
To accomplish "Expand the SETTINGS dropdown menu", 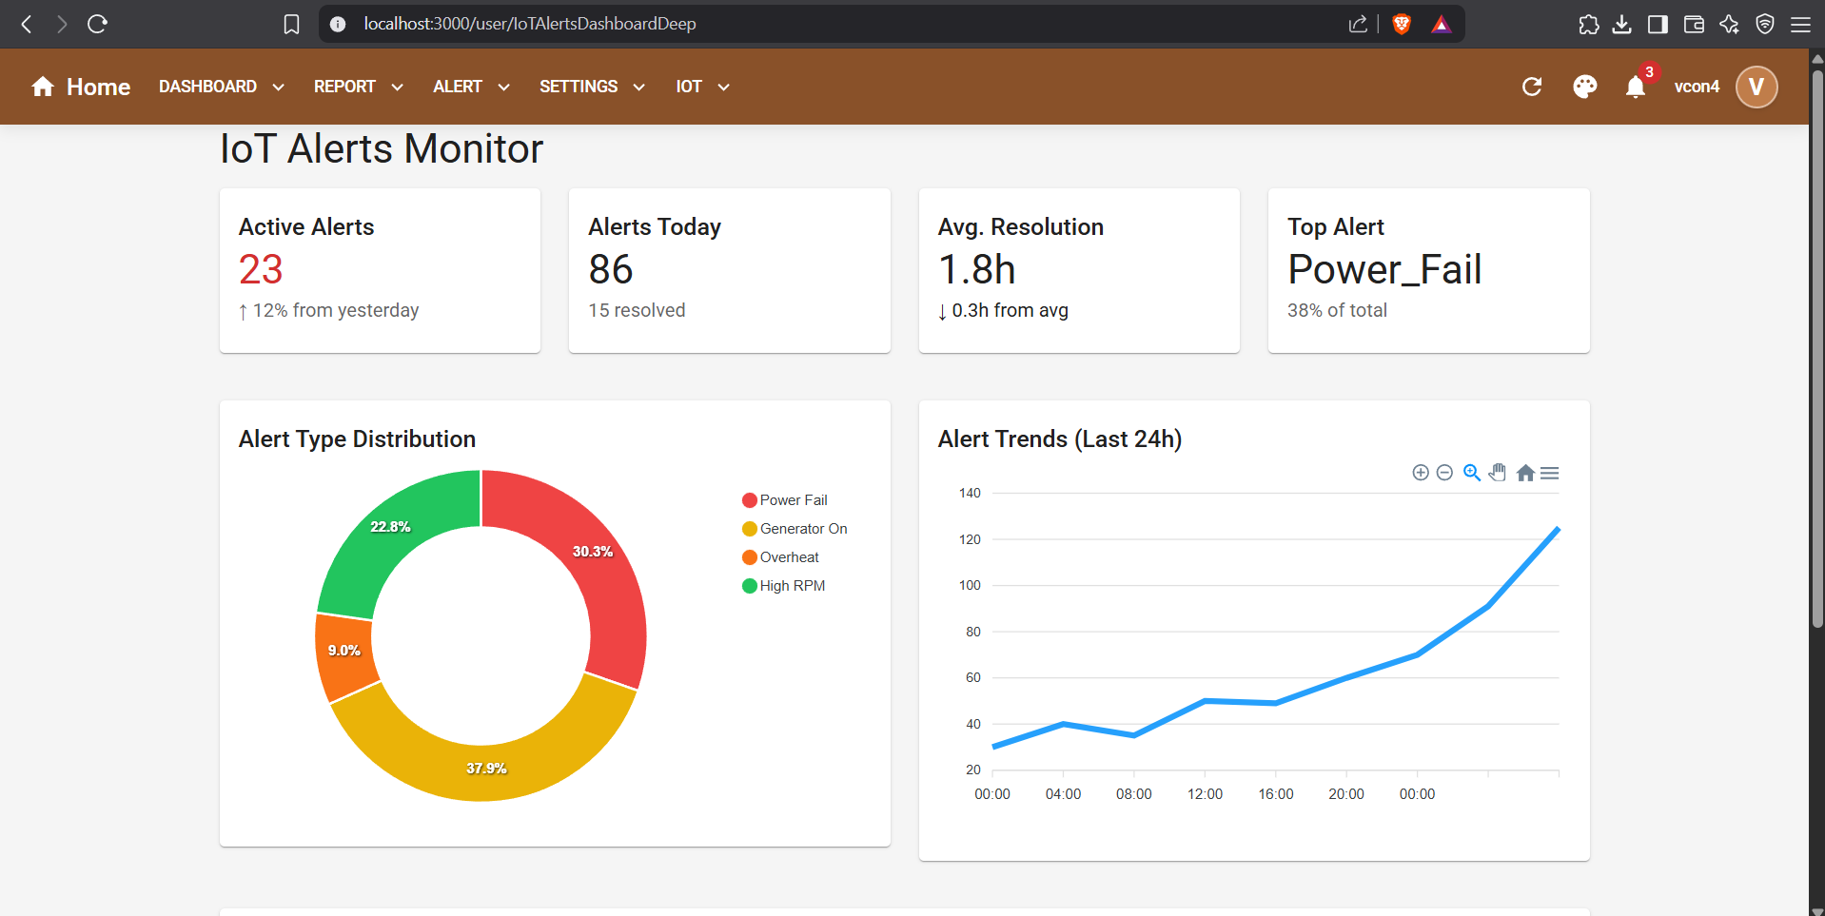I will (592, 87).
